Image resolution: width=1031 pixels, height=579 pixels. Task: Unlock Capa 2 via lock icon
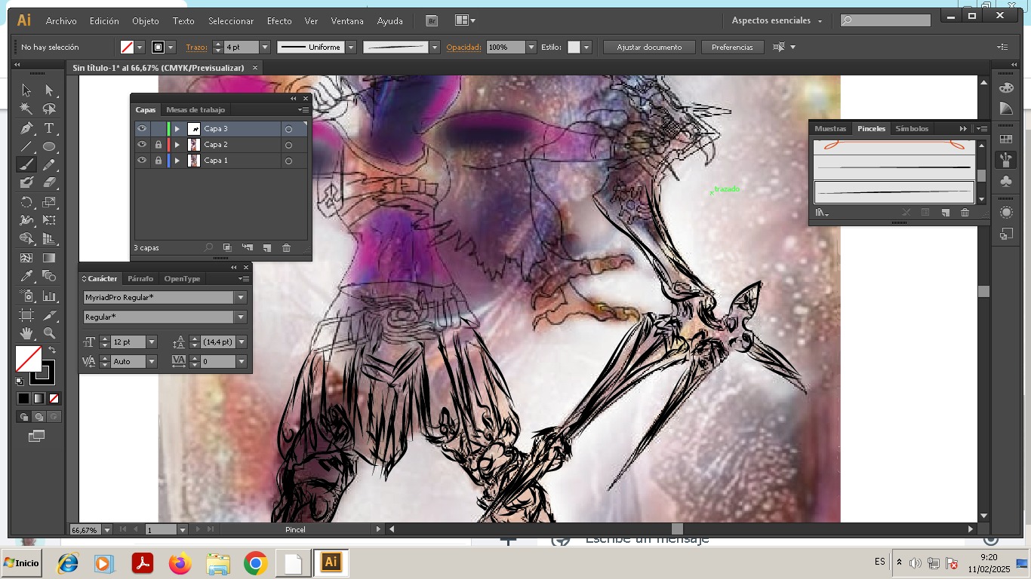(158, 145)
